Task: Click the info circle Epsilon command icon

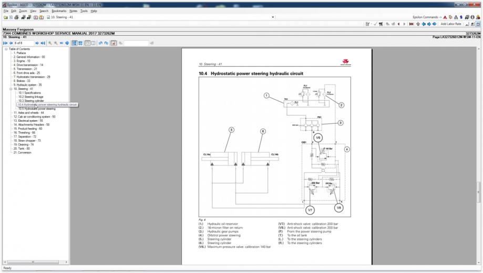Action: click(x=472, y=17)
